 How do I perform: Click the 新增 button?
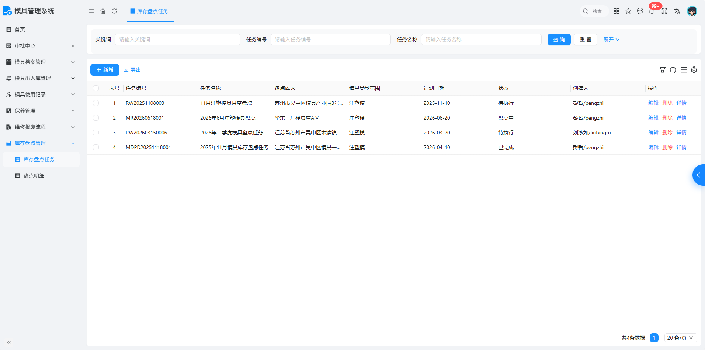coord(105,70)
